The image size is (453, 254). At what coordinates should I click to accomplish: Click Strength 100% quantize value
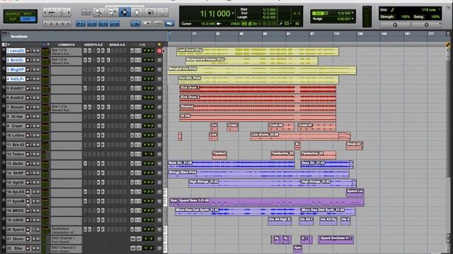coord(406,17)
